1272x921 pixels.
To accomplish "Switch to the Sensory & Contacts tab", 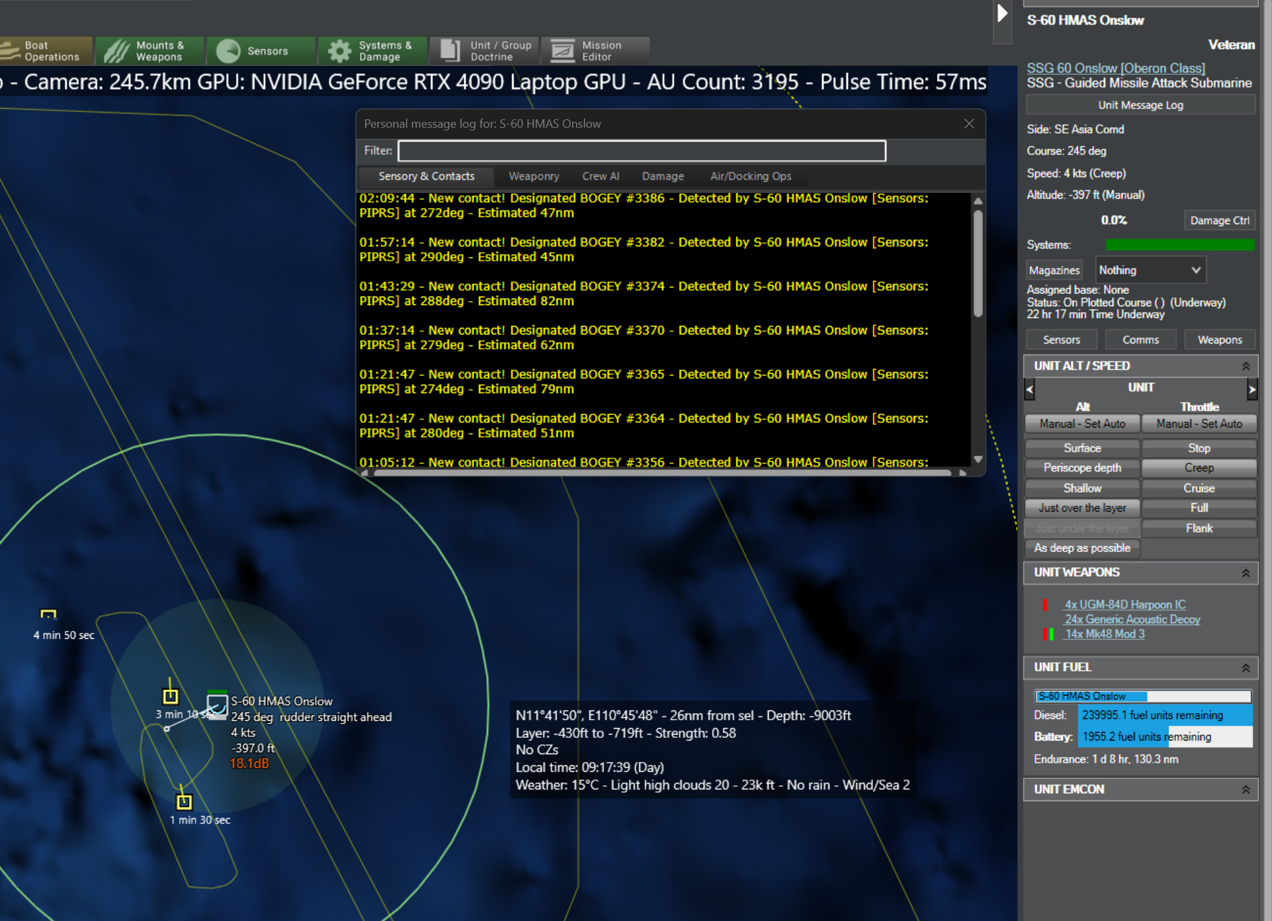I will click(426, 176).
